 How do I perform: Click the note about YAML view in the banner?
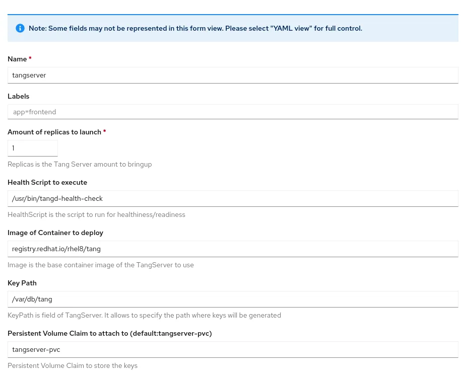pyautogui.click(x=195, y=28)
